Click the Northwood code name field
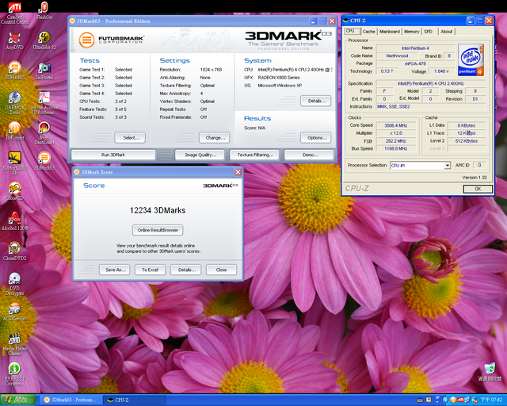The height and width of the screenshot is (406, 507). click(x=397, y=56)
